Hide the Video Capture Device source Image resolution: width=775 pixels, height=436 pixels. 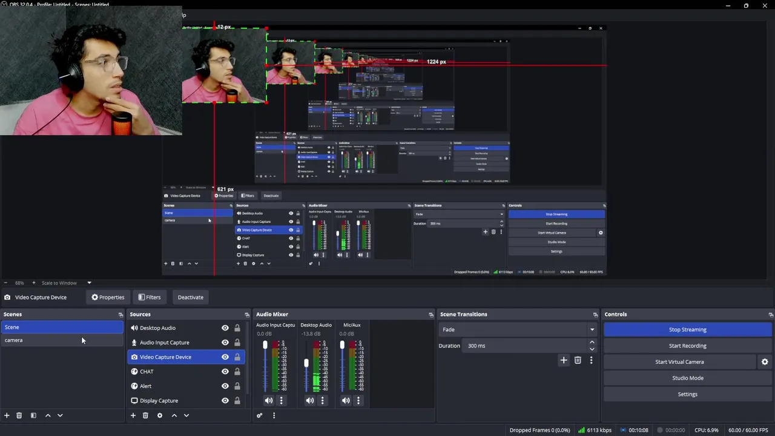pos(225,357)
